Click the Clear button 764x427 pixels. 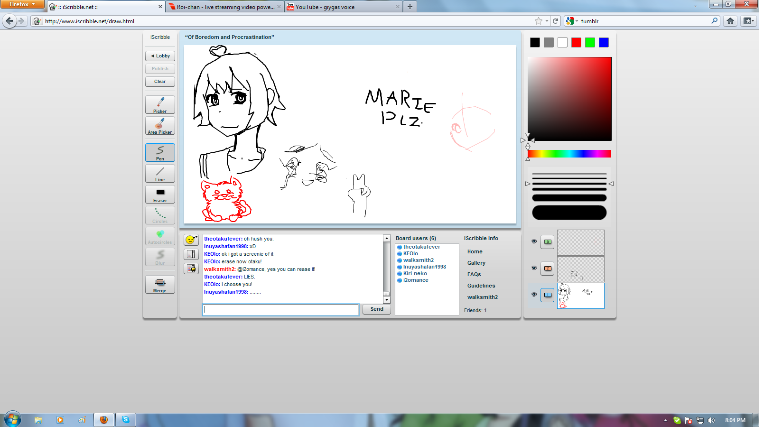tap(160, 82)
